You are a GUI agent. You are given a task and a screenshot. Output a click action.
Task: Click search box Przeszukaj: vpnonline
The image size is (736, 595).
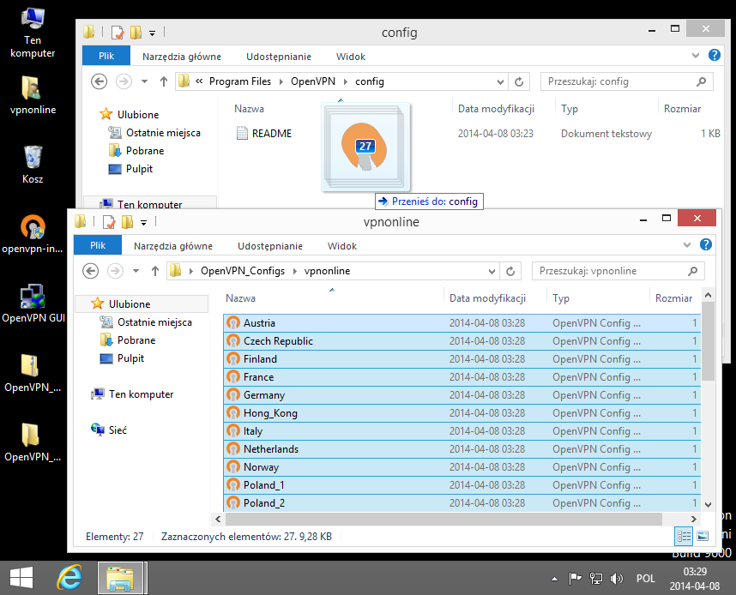click(618, 271)
